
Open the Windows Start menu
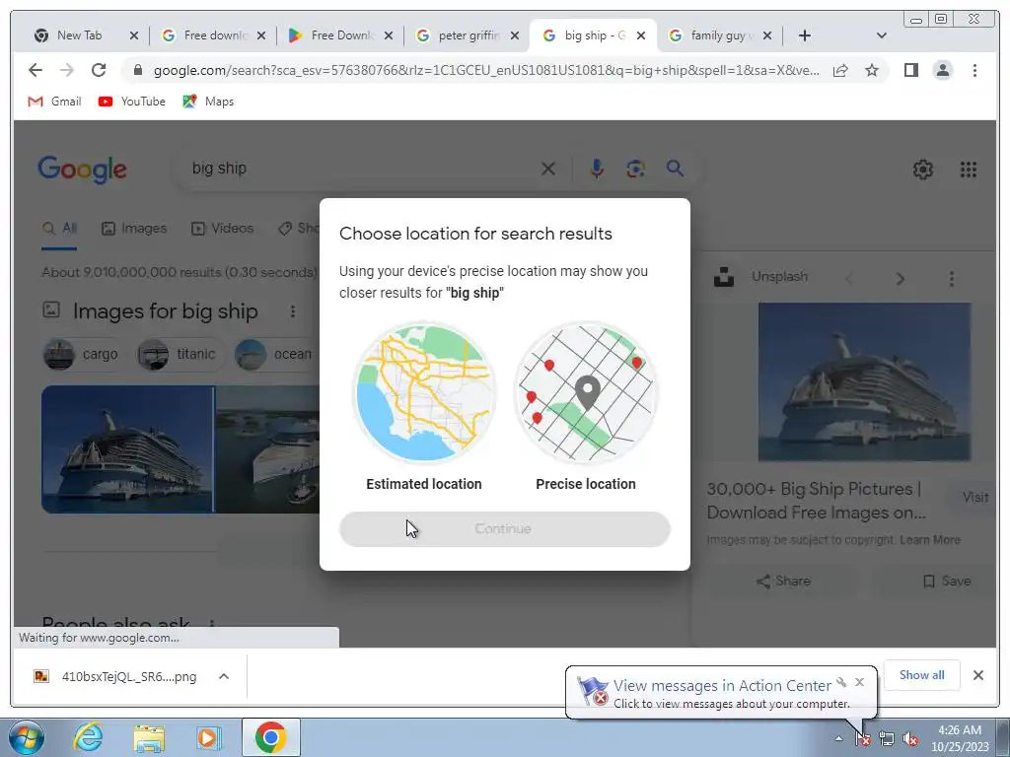pyautogui.click(x=27, y=737)
